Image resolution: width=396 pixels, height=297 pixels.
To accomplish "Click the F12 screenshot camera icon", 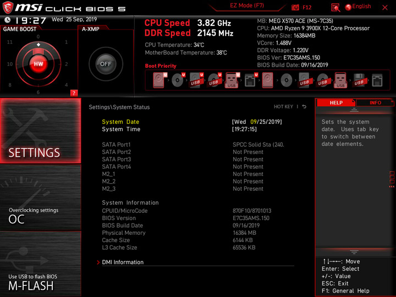I will (x=295, y=7).
